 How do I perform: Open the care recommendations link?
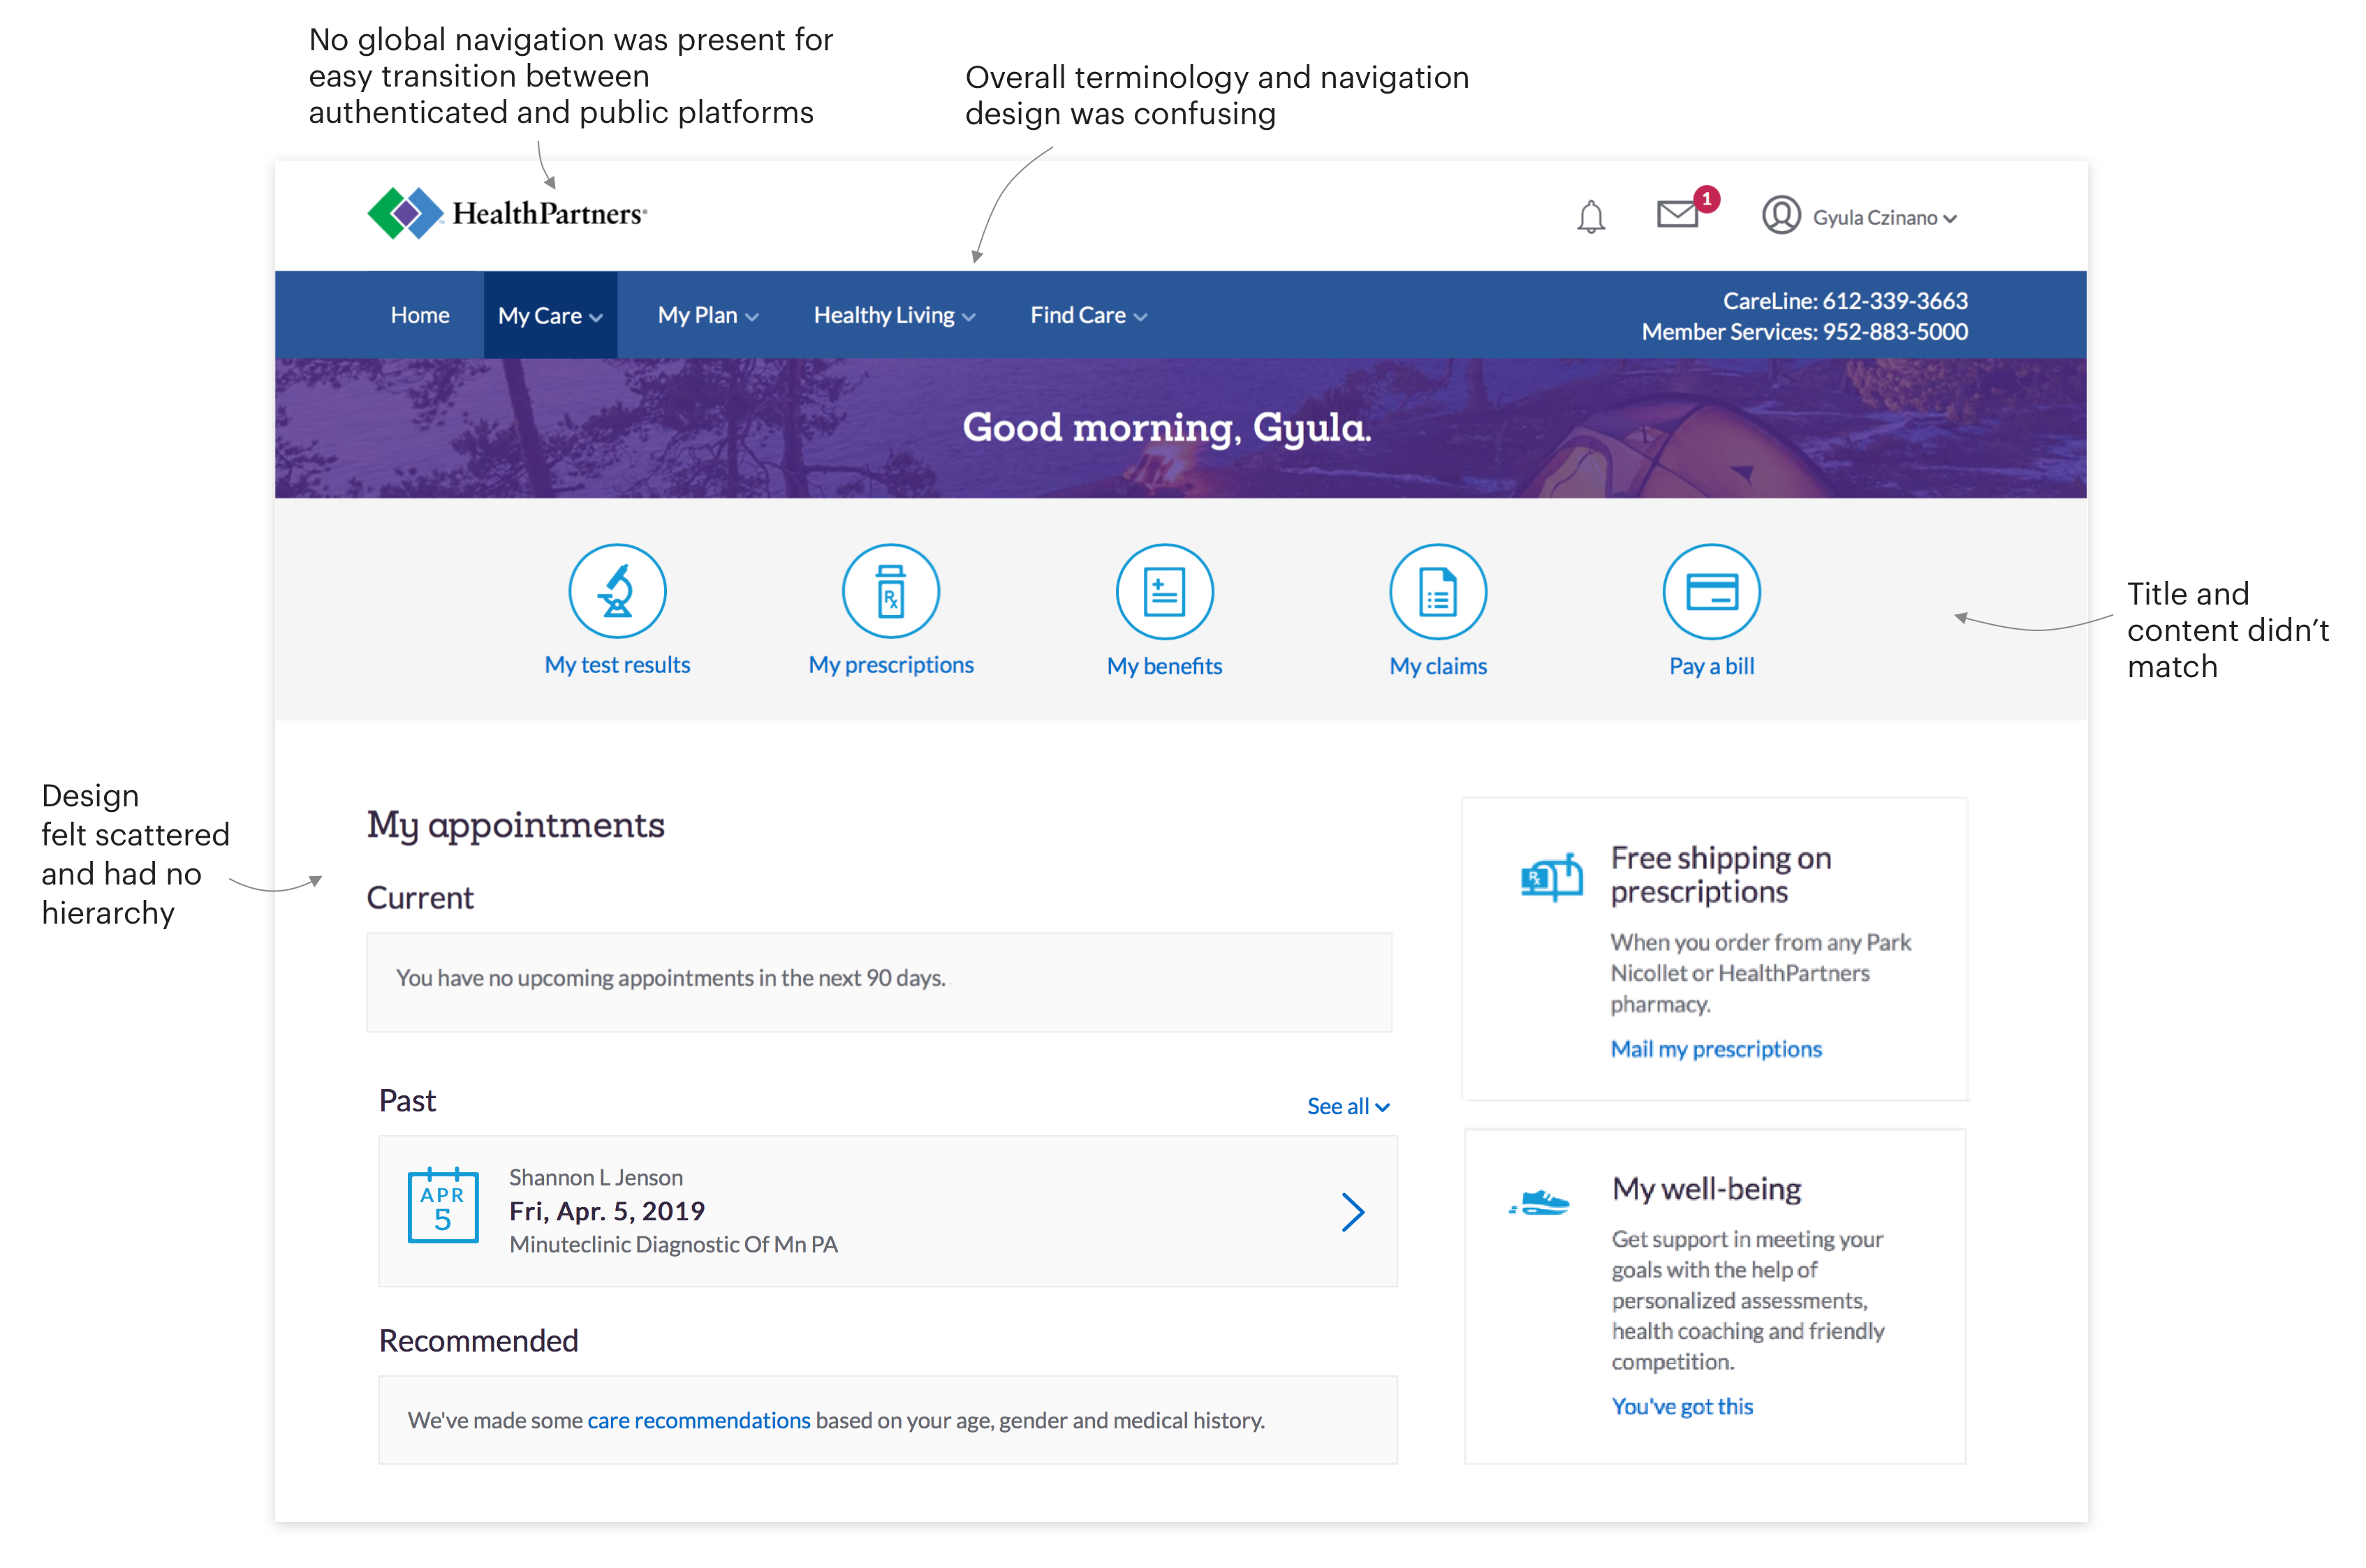click(698, 1420)
